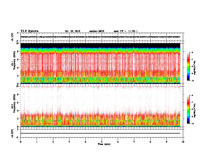This screenshot has height=159, width=206.
Task: Click the '-10' tick on ch.1 color bar
Action: [192, 81]
